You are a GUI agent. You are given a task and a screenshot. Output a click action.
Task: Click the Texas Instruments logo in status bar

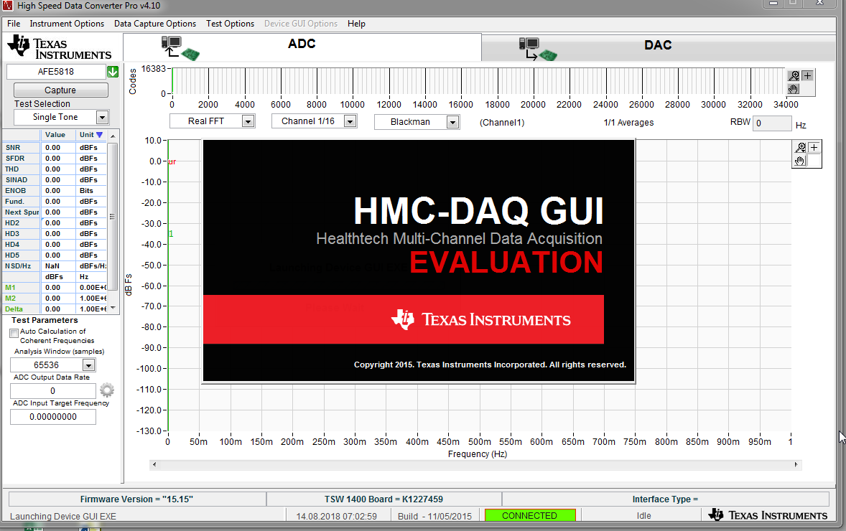click(768, 515)
